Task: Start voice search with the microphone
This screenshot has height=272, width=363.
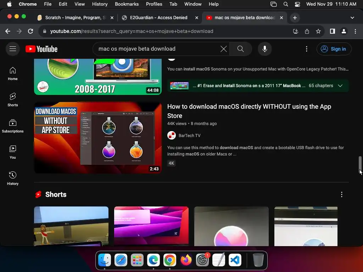Action: click(x=264, y=49)
